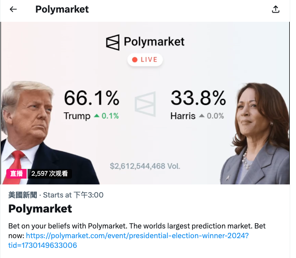Click the $2,612,544,468 Vol. text
Screen dimensions: 296x258
click(145, 166)
